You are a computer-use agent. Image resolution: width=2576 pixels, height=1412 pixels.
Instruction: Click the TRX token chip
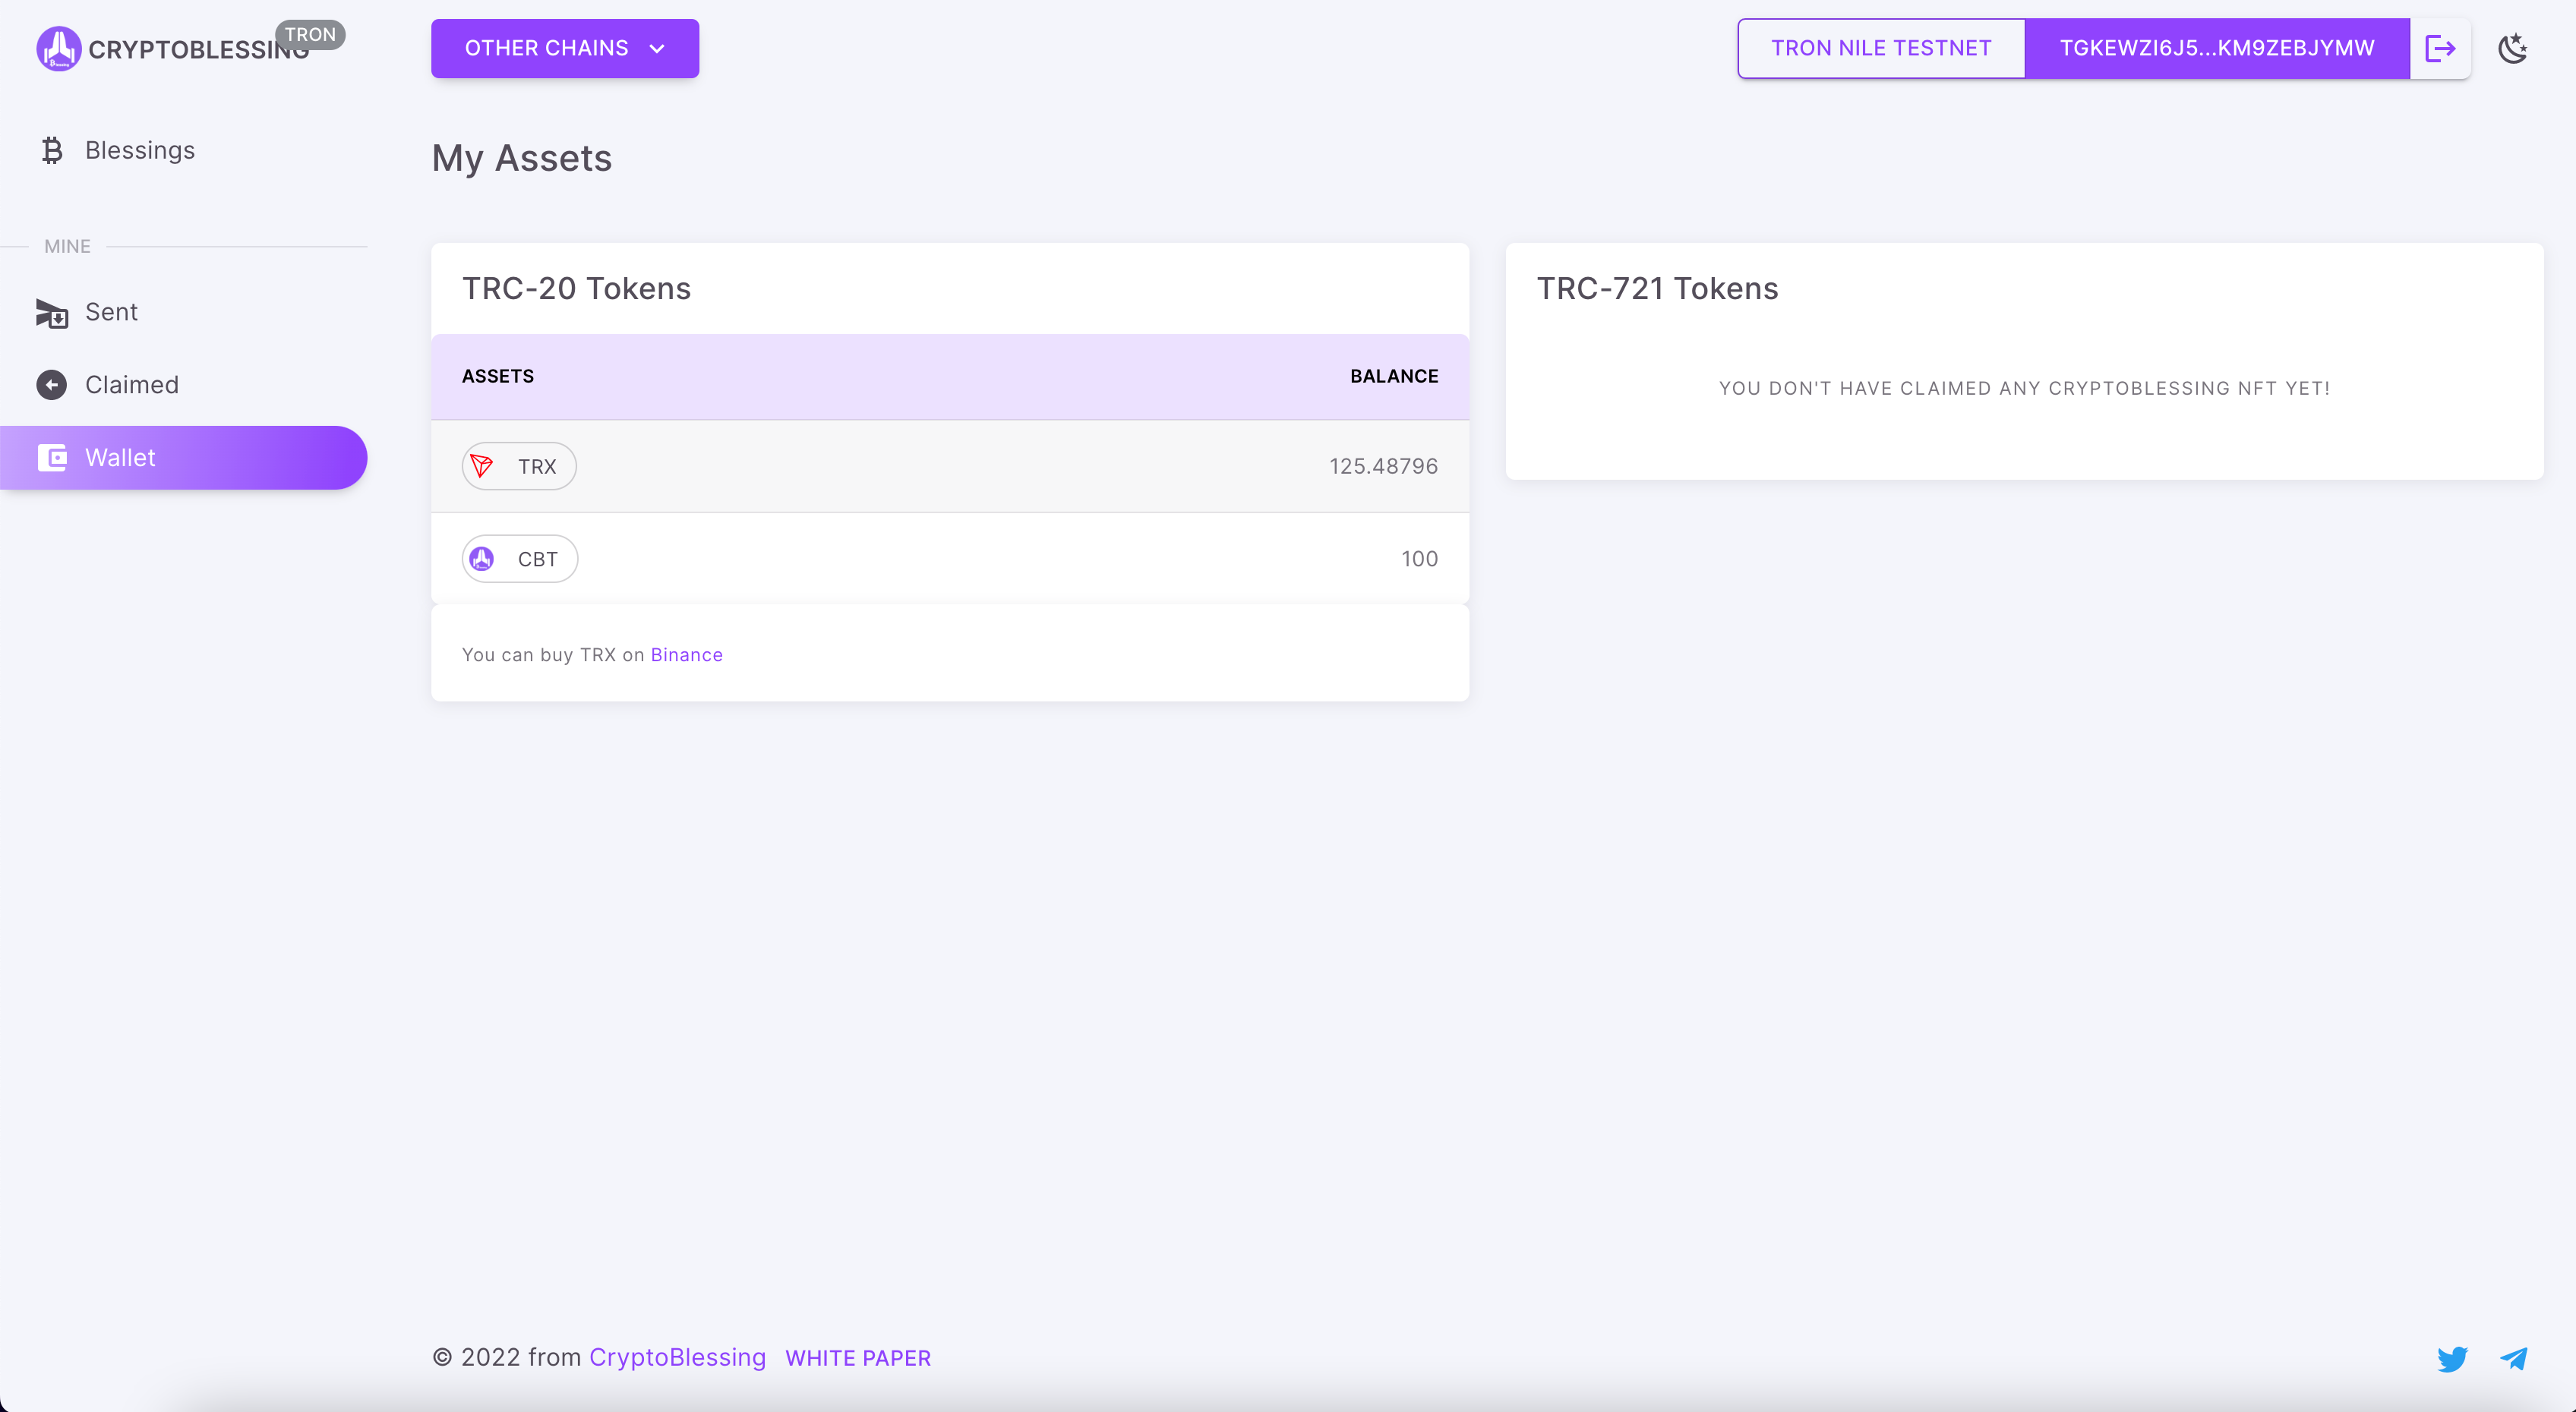tap(519, 467)
